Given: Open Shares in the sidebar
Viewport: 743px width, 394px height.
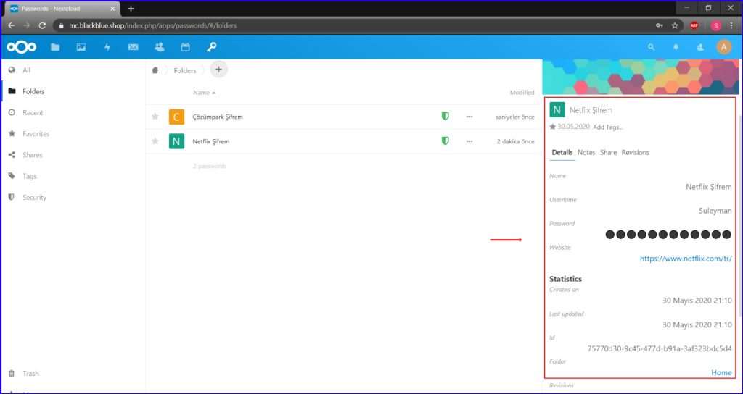Looking at the screenshot, I should [32, 155].
